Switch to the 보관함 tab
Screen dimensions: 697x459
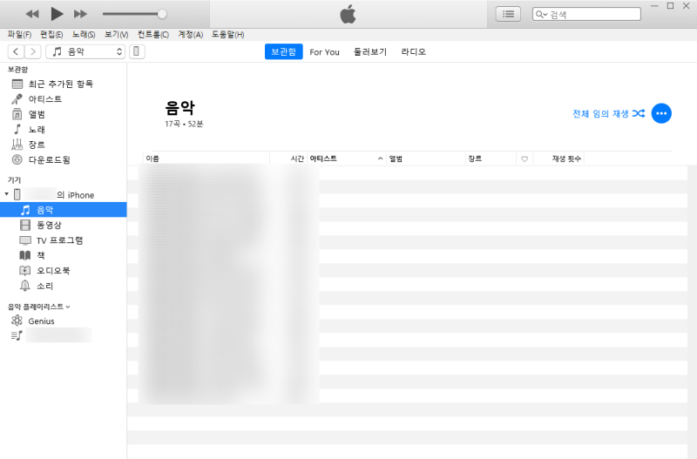pyautogui.click(x=284, y=51)
